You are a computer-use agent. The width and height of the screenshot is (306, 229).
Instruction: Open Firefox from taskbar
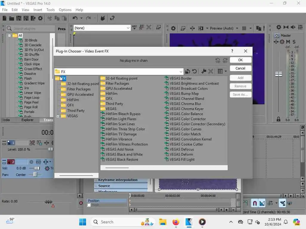click(176, 222)
